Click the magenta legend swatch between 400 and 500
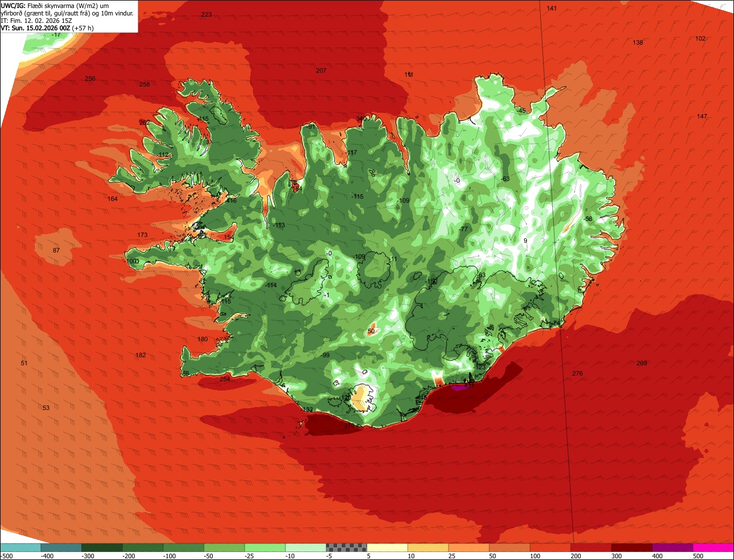Image resolution: width=734 pixels, height=560 pixels. (671, 547)
